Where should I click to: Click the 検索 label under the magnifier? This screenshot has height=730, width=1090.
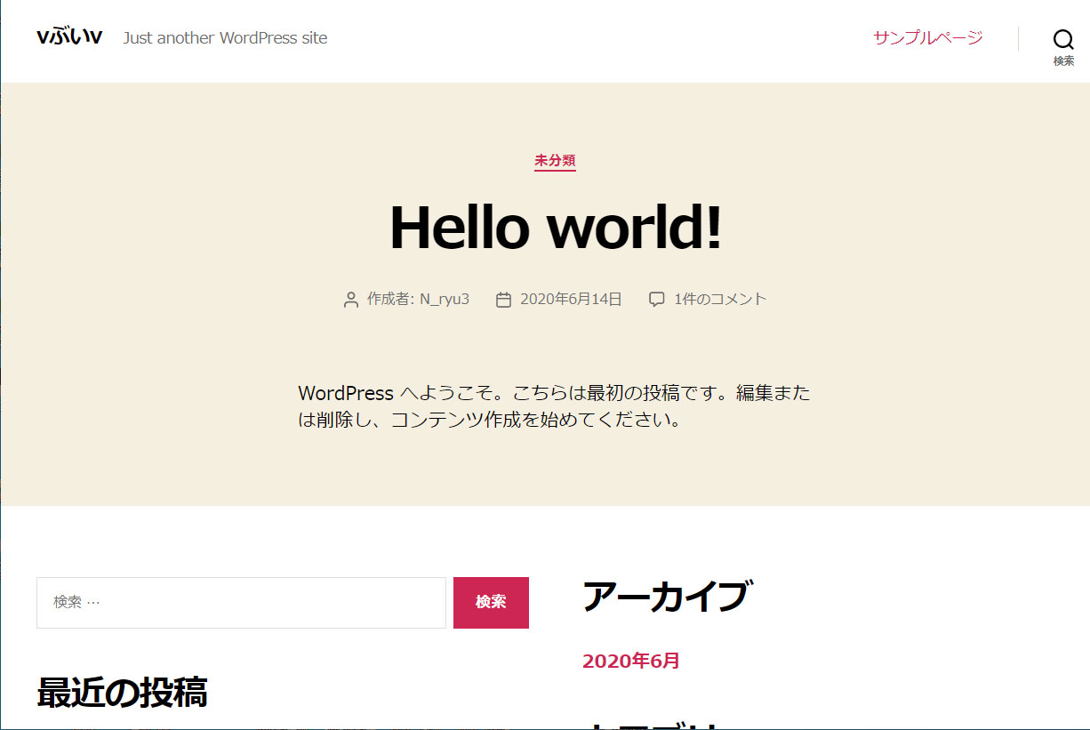click(x=1063, y=61)
